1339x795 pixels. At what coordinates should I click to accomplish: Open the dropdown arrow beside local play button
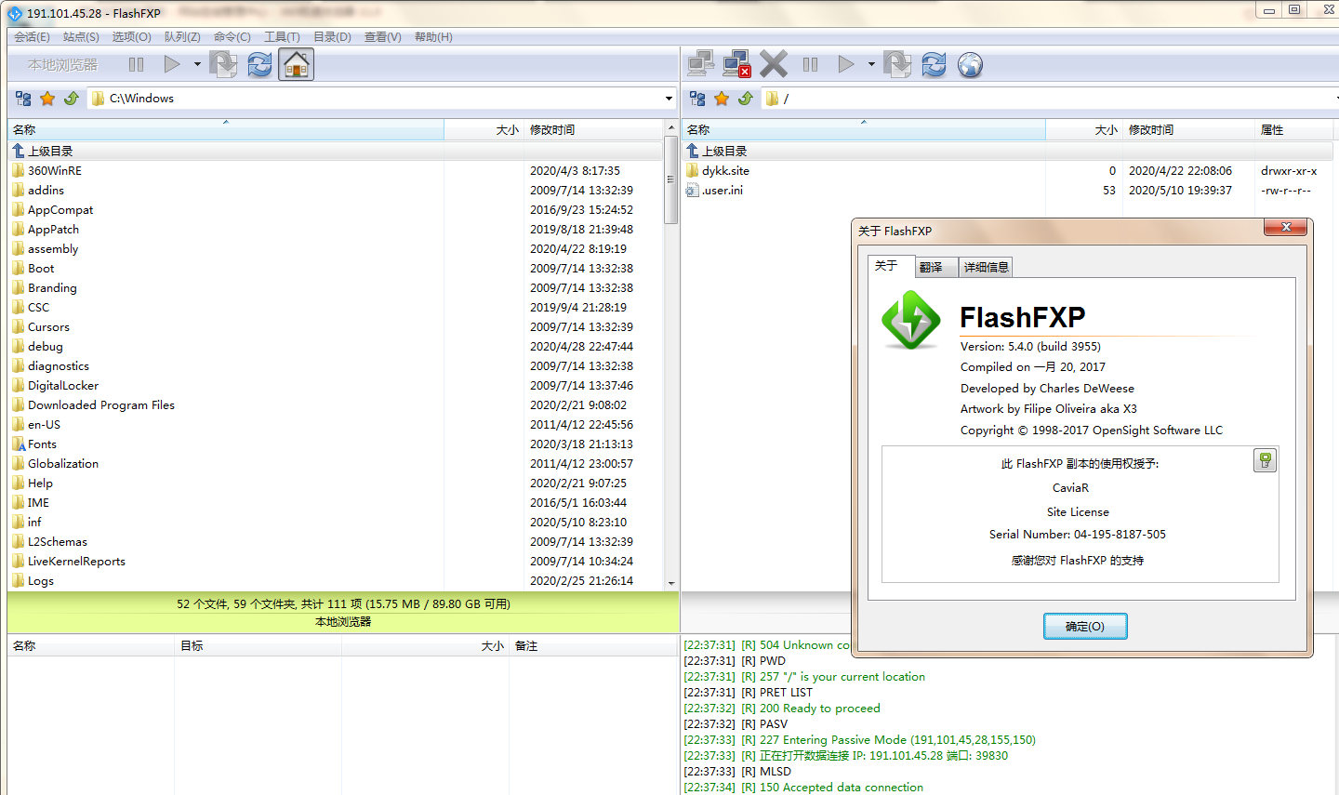(197, 64)
